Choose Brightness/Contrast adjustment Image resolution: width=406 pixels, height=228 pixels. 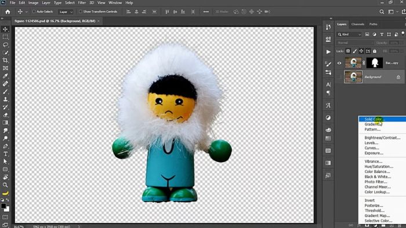point(382,138)
